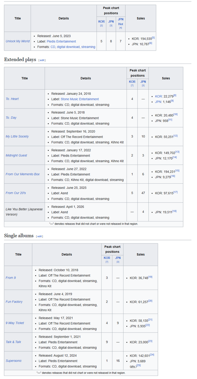
Task: Select the KOR: 61,257 sales value
Action: click(x=139, y=302)
